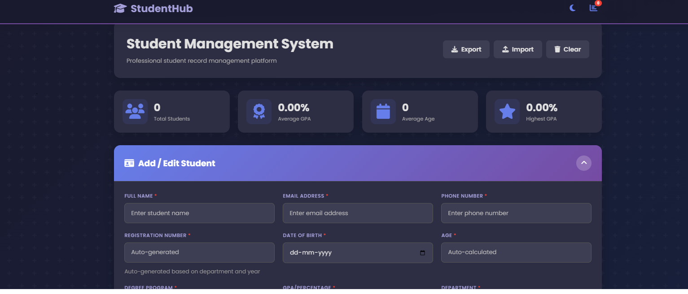Screen dimensions: 688x294
Task: Click the Highest GPA star icon
Action: [507, 112]
